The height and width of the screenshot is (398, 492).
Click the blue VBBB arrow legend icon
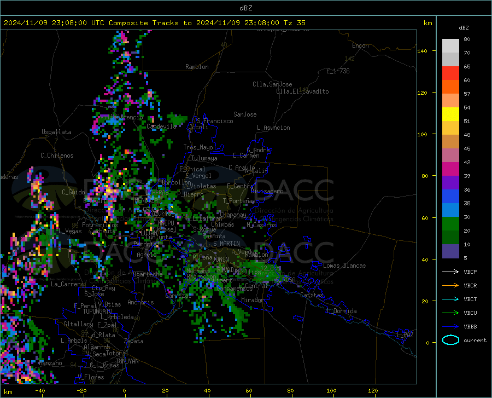pos(450,327)
